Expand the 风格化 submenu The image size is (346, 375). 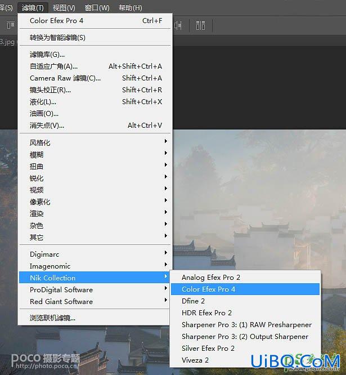coord(95,143)
